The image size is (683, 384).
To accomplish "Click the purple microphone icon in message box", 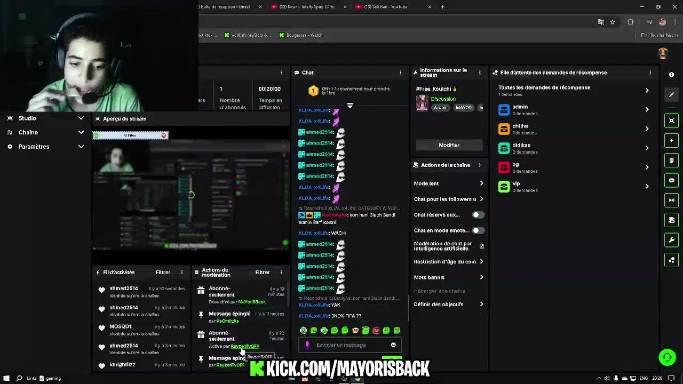I will pos(307,345).
